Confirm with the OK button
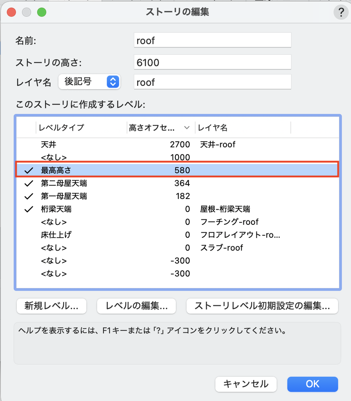The image size is (351, 401). coord(312,384)
